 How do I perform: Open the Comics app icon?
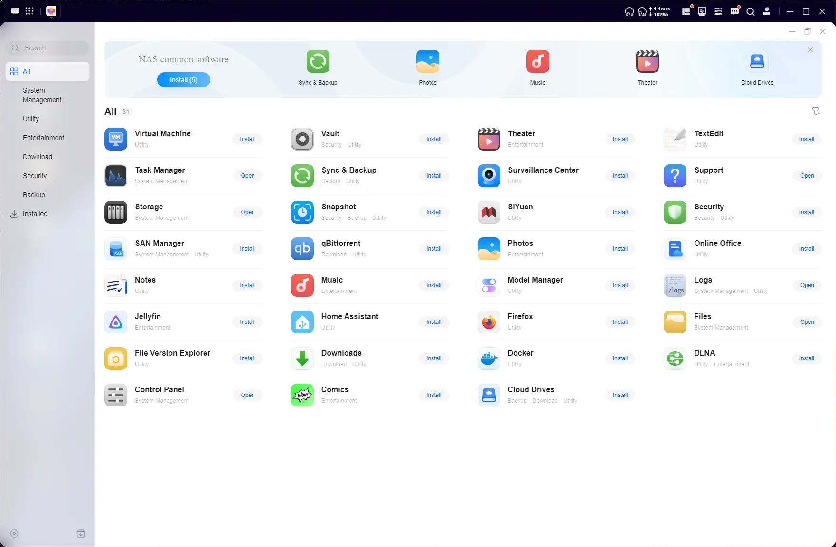(x=302, y=395)
